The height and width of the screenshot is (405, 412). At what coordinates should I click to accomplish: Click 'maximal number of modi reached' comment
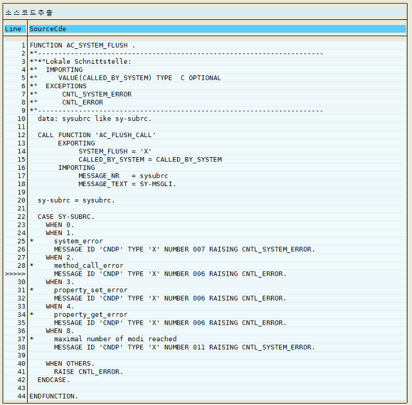click(115, 339)
